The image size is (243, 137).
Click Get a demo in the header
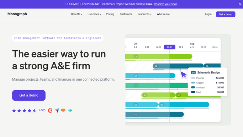point(226,14)
